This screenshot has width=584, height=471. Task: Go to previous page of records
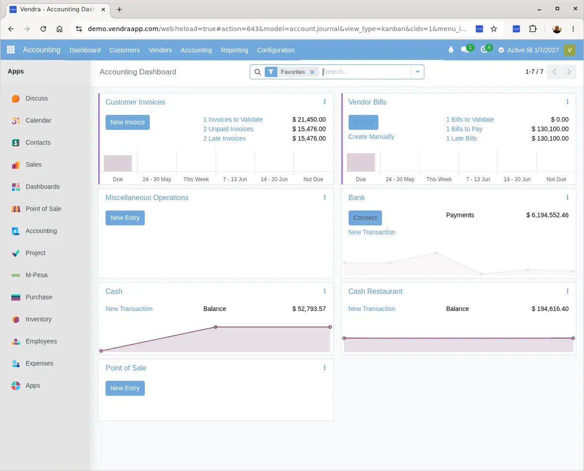(554, 72)
